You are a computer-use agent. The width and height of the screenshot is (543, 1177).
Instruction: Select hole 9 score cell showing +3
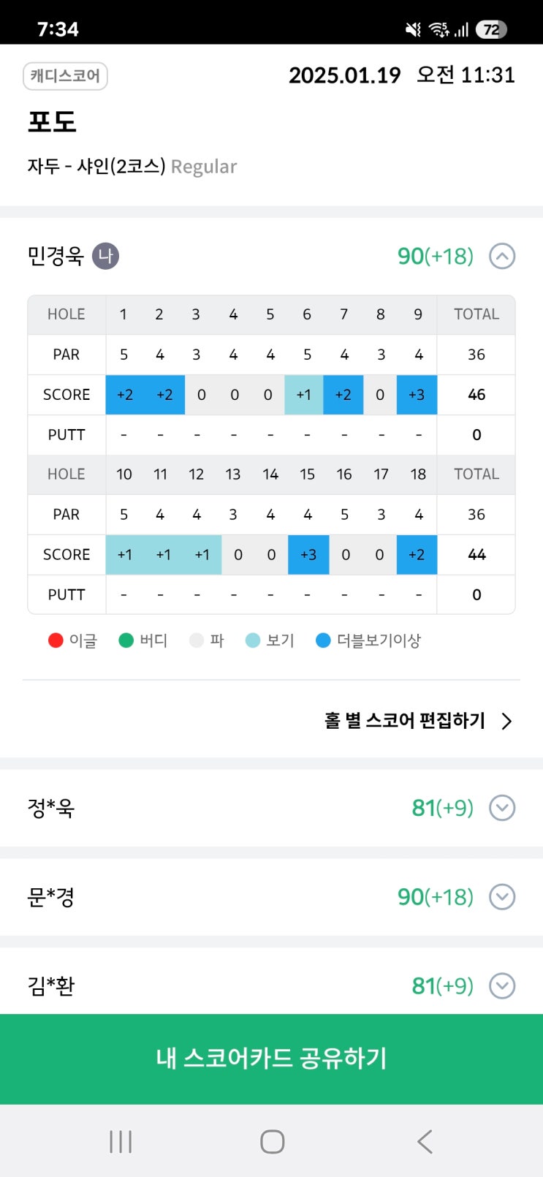tap(417, 395)
